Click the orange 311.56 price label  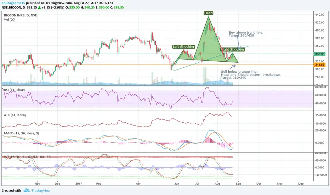pos(319,65)
